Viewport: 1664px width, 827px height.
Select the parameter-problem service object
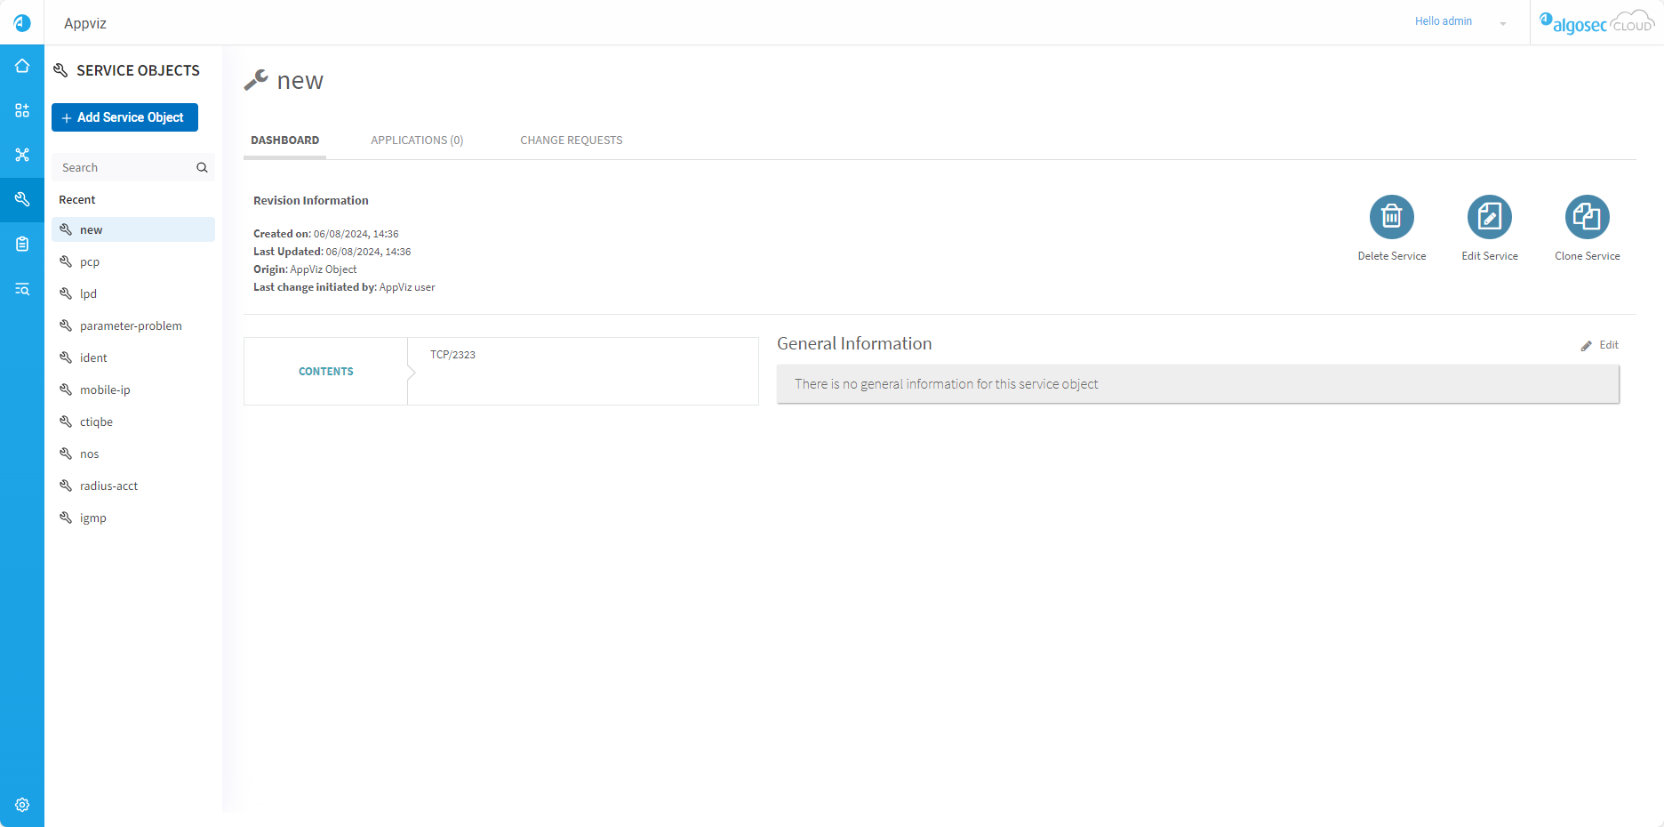[131, 326]
